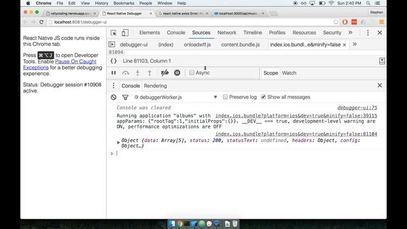Pretty print code with the braces icon
The height and width of the screenshot is (229, 407).
coord(113,61)
